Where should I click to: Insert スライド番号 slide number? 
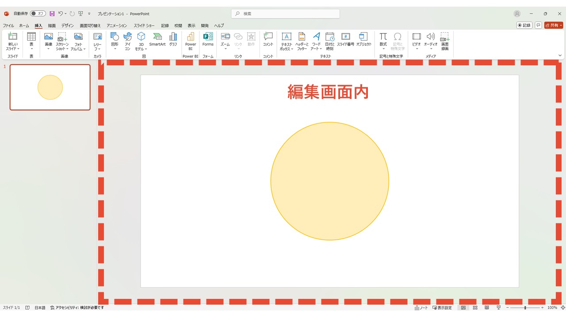pos(346,39)
